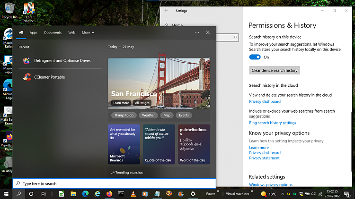
Task: Select the Weather chip under San Francisco
Action: tap(148, 115)
